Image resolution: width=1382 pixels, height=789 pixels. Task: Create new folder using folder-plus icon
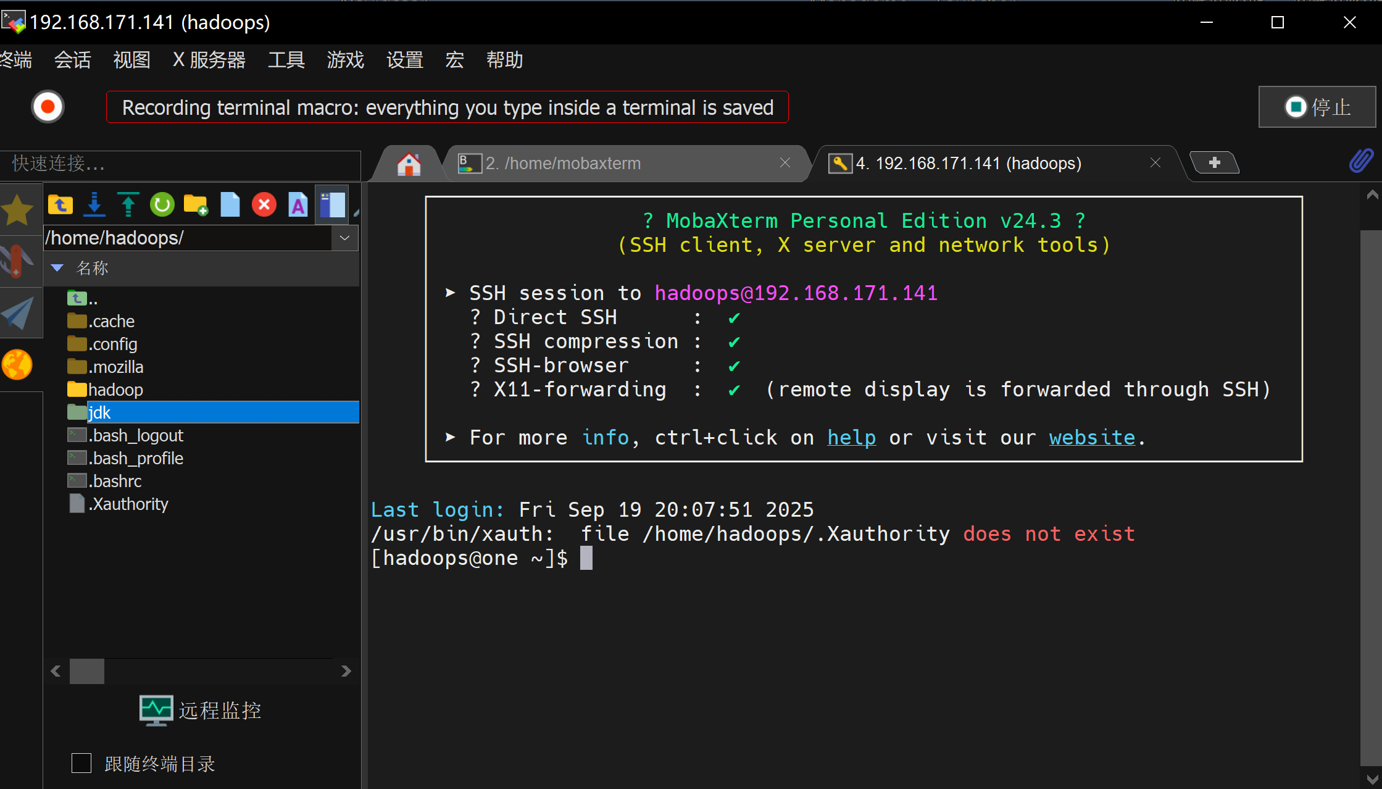click(196, 205)
